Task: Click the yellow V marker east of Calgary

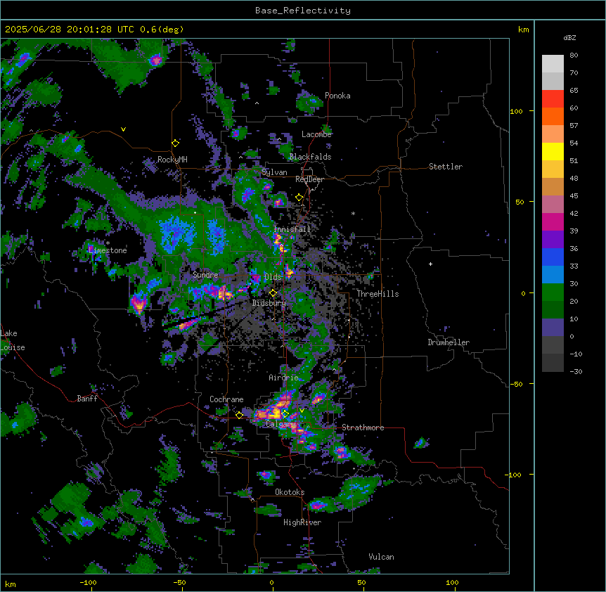Action: (302, 411)
